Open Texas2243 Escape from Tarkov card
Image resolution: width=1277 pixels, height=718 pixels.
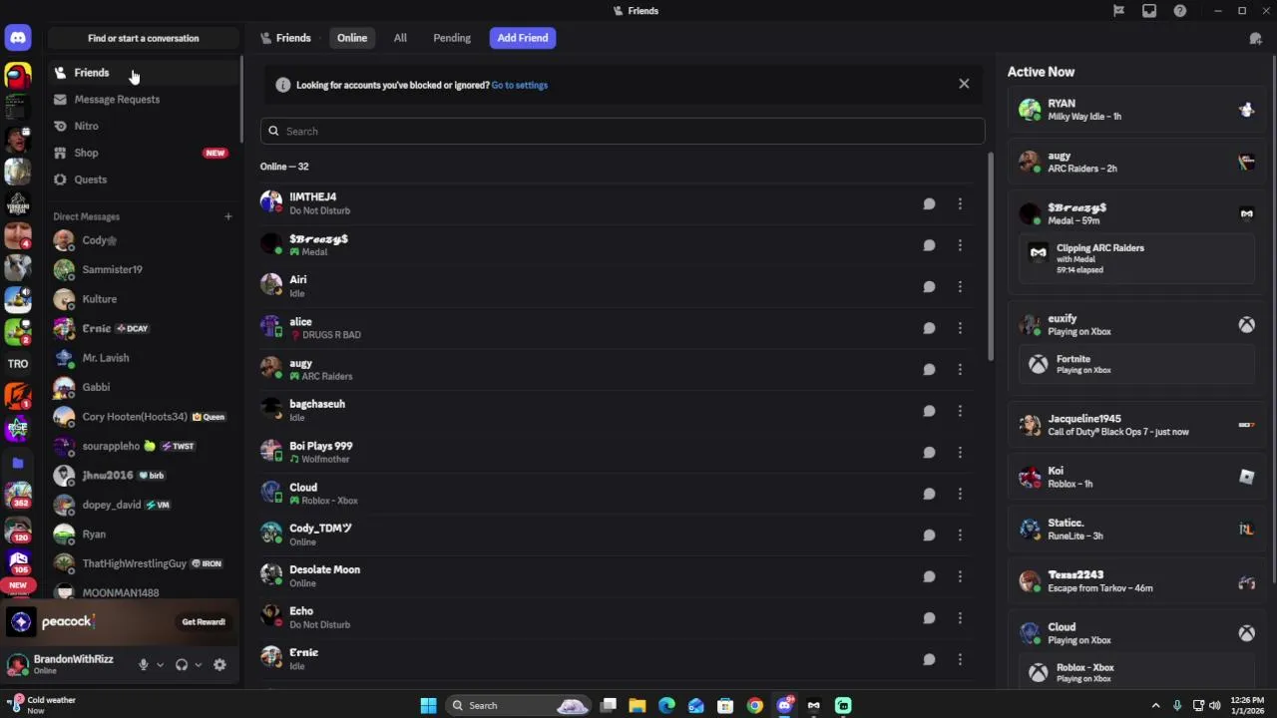(1136, 581)
